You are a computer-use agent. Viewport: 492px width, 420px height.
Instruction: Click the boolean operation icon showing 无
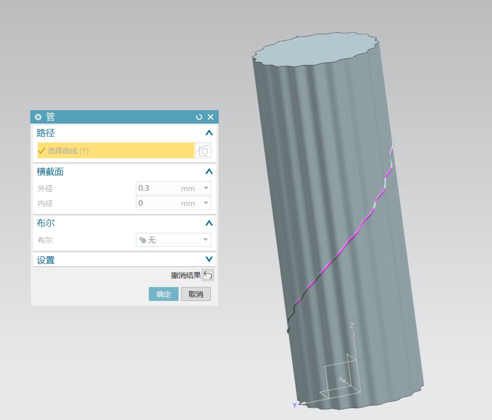click(x=144, y=240)
